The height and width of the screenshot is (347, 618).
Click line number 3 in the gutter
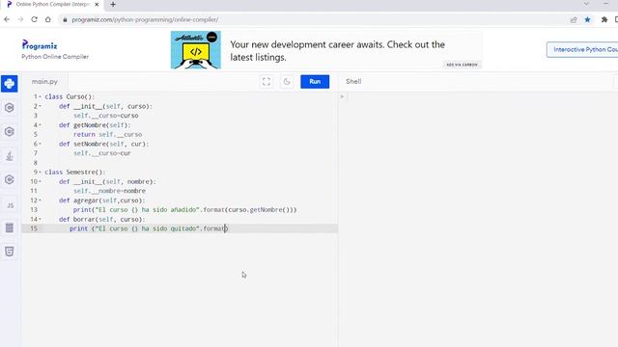tap(36, 116)
